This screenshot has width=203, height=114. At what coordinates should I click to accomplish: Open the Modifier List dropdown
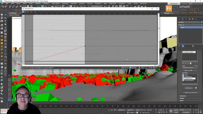click(x=190, y=25)
